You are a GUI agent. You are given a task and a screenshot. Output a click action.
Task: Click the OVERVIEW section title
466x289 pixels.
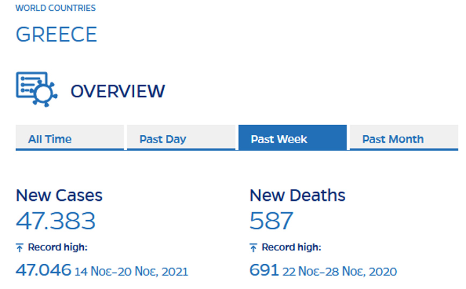coord(118,91)
